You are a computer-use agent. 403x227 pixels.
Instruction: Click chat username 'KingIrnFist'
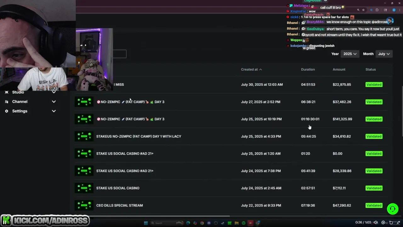click(x=298, y=11)
